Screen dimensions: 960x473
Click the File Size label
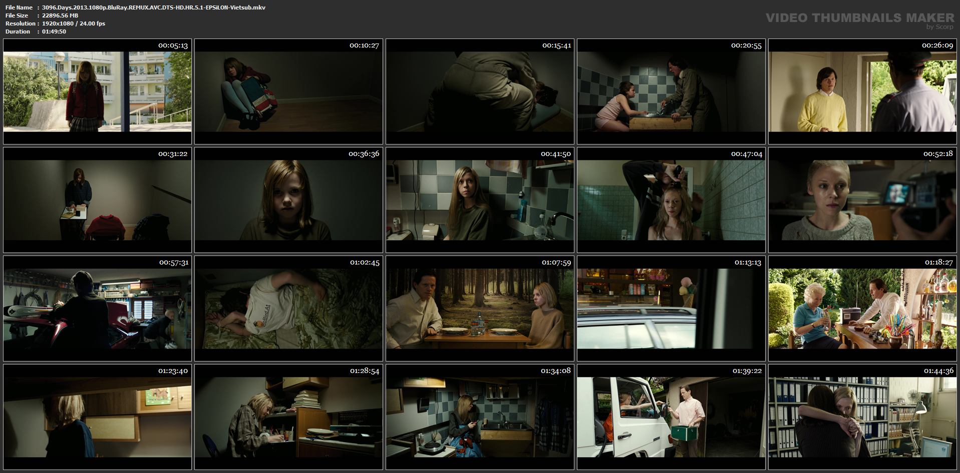click(x=17, y=15)
